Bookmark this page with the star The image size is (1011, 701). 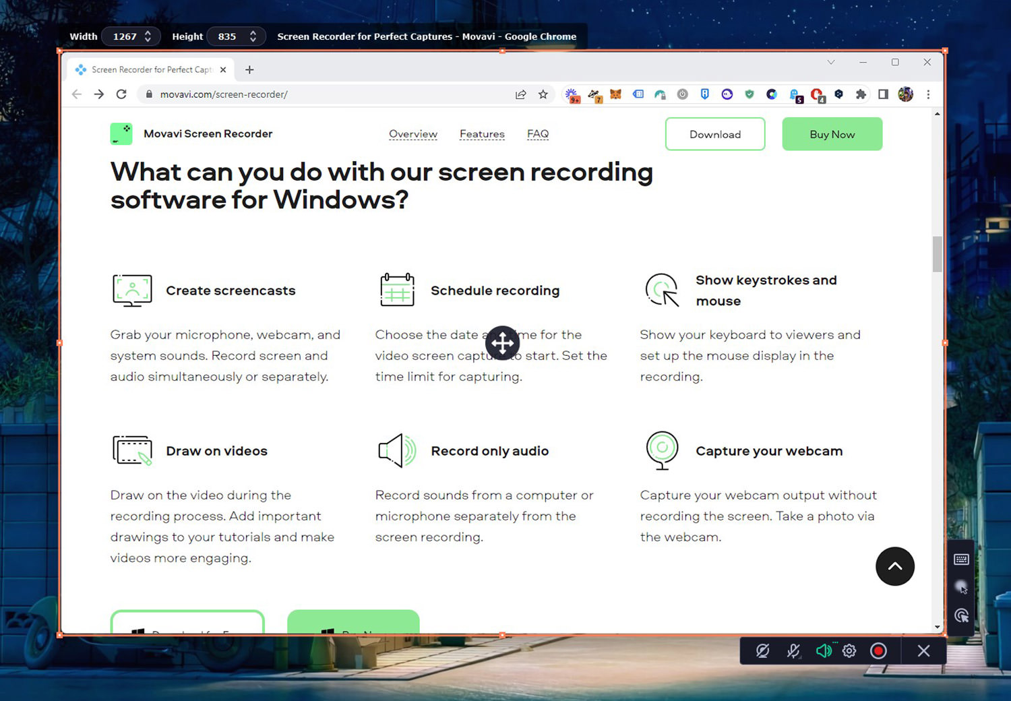click(x=543, y=94)
